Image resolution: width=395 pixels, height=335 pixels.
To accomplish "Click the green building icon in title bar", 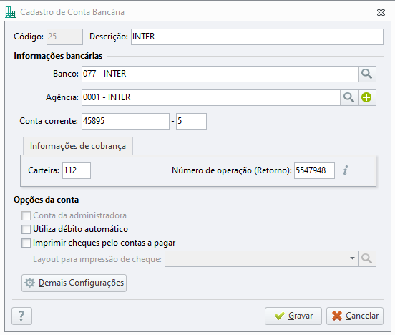I will [10, 12].
